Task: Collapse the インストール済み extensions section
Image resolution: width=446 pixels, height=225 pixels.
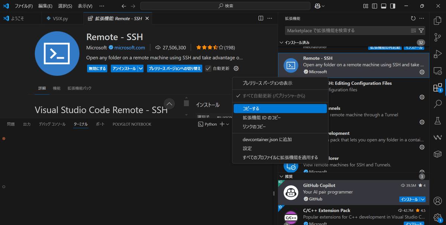Action: coord(282,42)
